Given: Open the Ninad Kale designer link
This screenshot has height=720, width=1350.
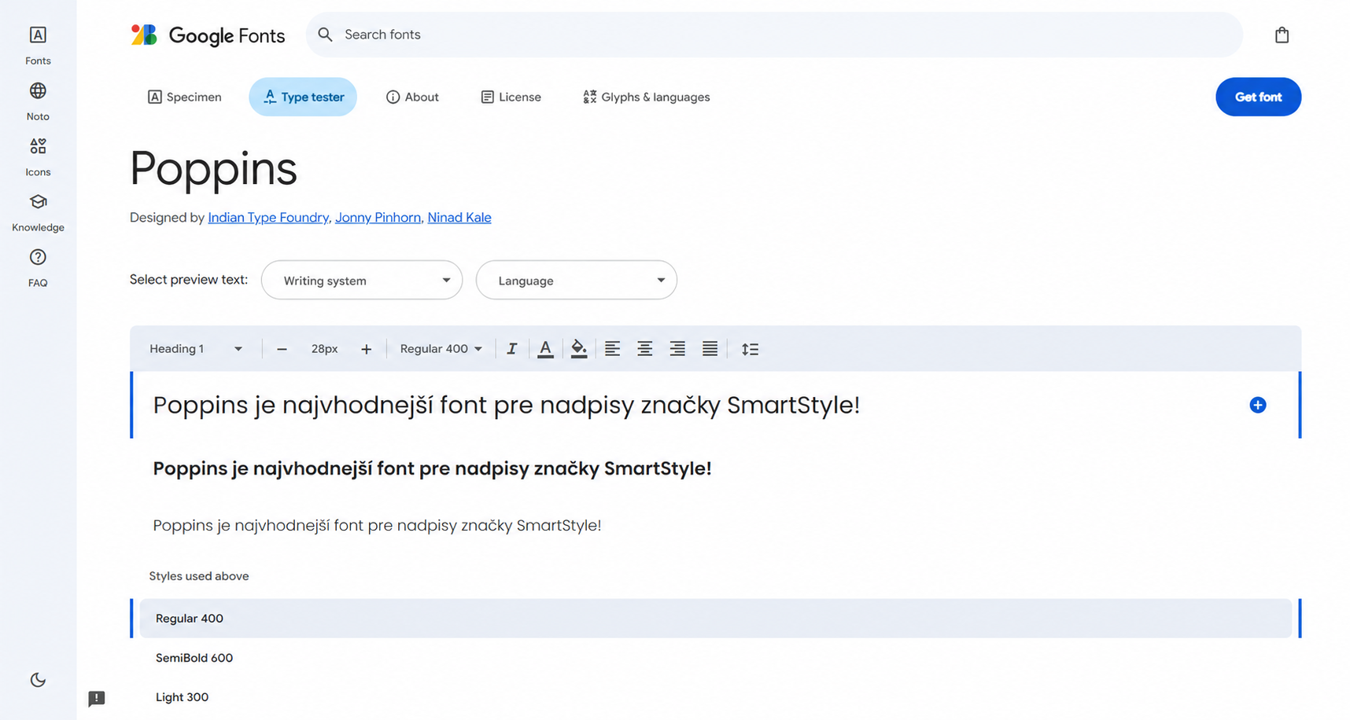Looking at the screenshot, I should pos(459,218).
